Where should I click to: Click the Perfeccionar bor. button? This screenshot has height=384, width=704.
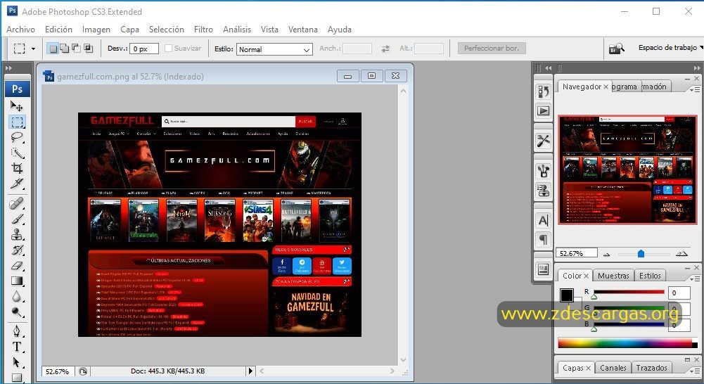(x=492, y=48)
